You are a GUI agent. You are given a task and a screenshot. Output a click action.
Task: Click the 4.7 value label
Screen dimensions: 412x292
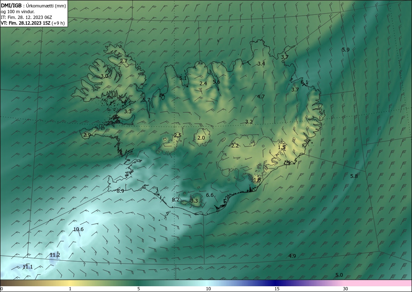(x=261, y=97)
